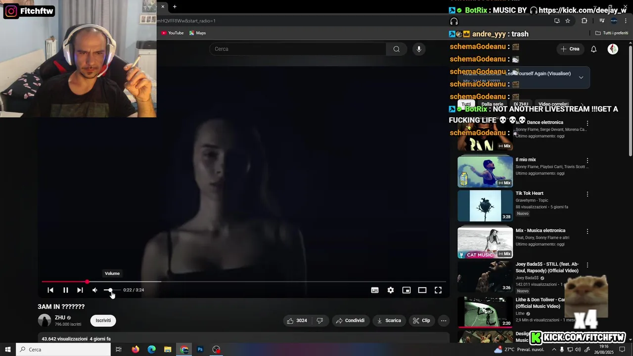Close the current browser tab
Screen dimensions: 633x356
coord(163,6)
